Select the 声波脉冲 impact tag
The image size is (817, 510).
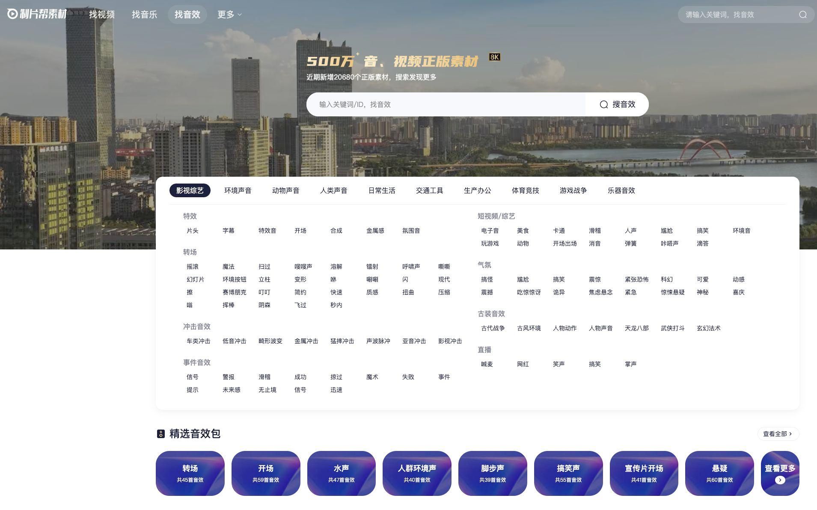pyautogui.click(x=378, y=341)
